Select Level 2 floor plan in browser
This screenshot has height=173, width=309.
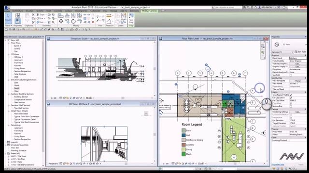[x=17, y=49]
